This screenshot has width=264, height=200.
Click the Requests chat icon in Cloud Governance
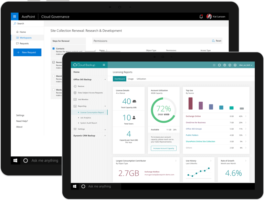[17, 43]
